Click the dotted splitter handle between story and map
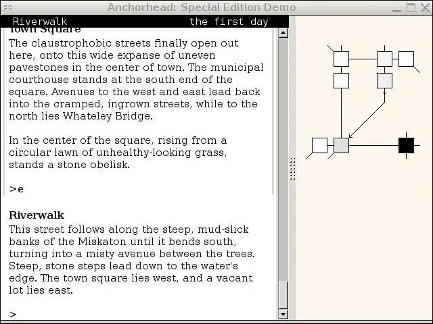 [292, 169]
